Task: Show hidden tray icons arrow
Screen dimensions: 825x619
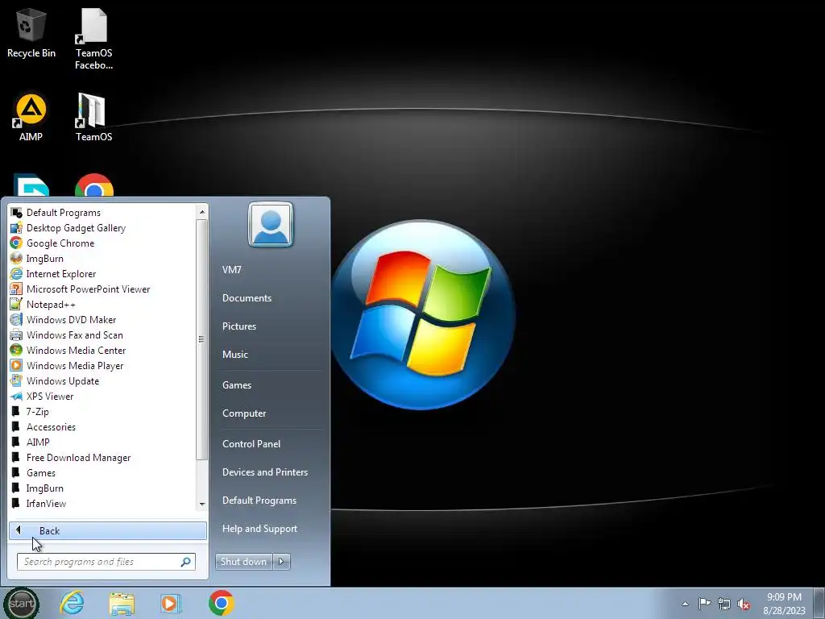Action: tap(685, 604)
